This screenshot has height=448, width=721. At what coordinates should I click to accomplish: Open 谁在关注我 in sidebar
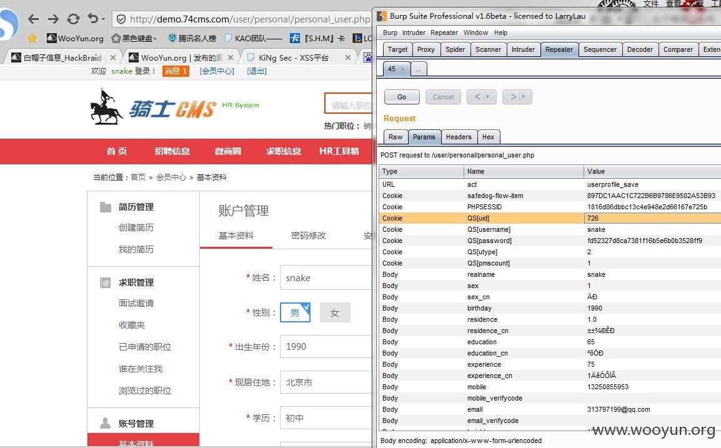point(141,369)
